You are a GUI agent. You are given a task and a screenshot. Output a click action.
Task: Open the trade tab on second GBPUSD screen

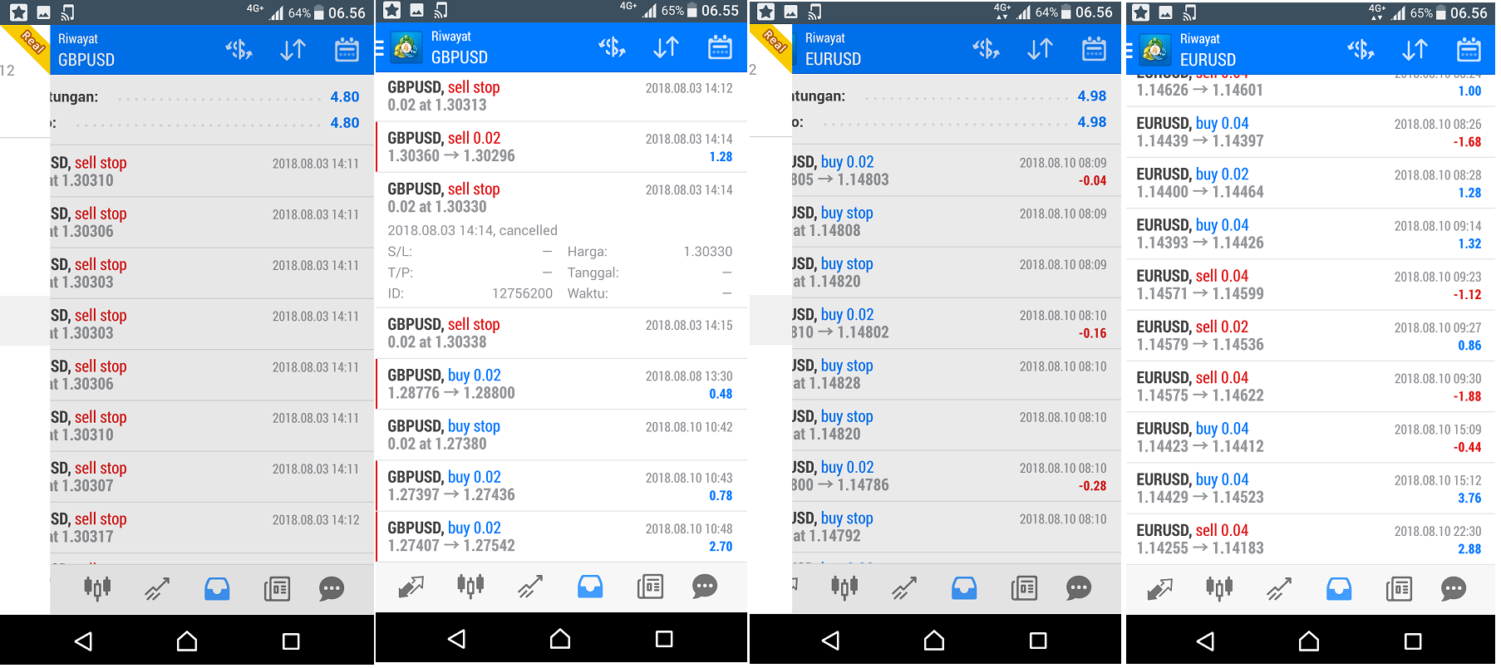[x=530, y=587]
